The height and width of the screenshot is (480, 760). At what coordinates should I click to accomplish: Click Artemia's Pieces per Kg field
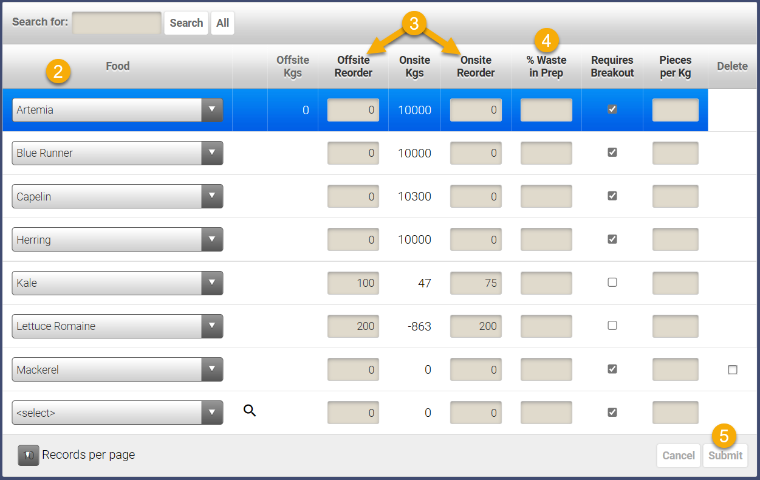(x=676, y=110)
